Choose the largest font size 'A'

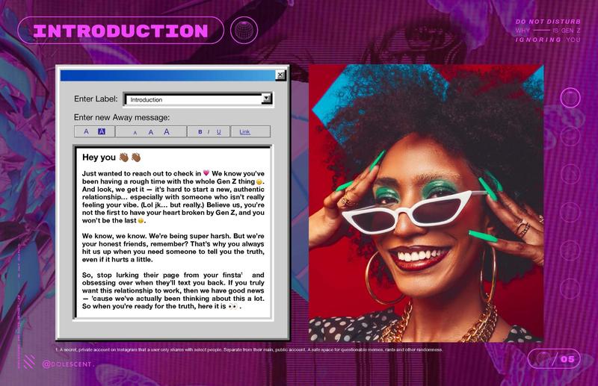[167, 131]
